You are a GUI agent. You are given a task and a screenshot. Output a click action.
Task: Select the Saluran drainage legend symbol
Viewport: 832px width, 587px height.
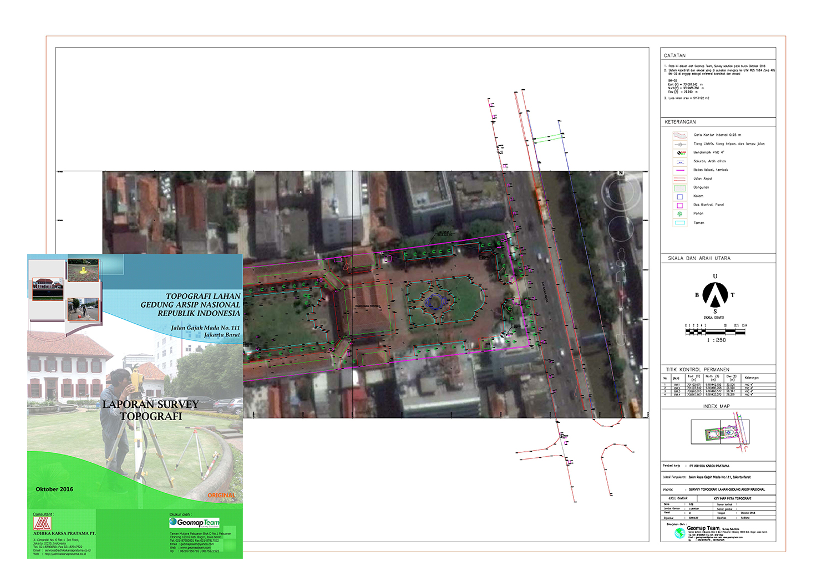pyautogui.click(x=679, y=161)
